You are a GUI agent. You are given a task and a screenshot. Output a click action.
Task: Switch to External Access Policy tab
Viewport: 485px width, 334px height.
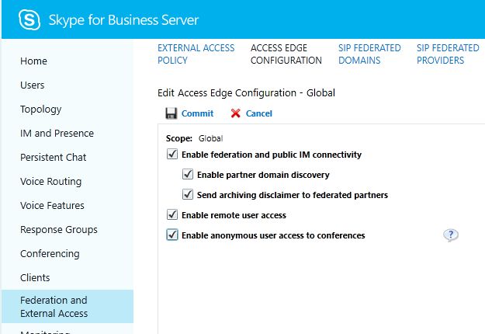[196, 54]
